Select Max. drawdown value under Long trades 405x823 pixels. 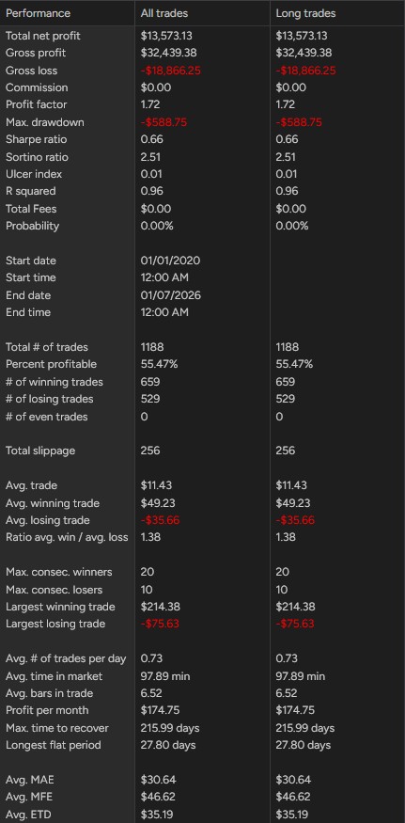tap(299, 122)
